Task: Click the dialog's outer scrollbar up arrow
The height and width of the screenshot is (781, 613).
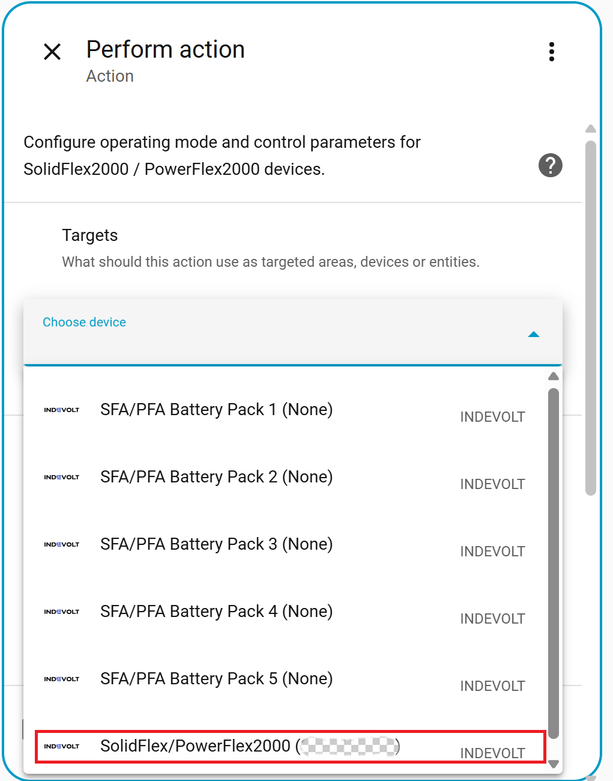Action: pos(591,129)
